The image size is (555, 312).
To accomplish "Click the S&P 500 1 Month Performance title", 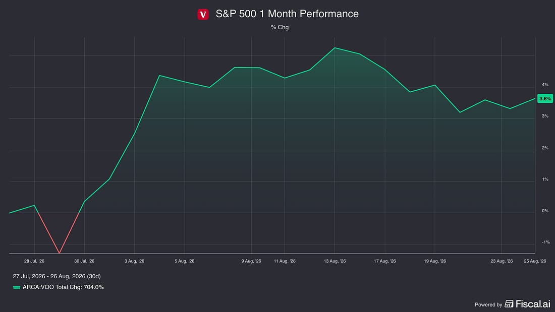I will coord(287,14).
